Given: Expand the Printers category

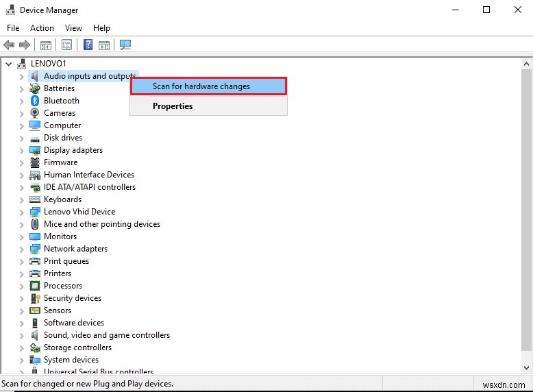Looking at the screenshot, I should [x=21, y=274].
